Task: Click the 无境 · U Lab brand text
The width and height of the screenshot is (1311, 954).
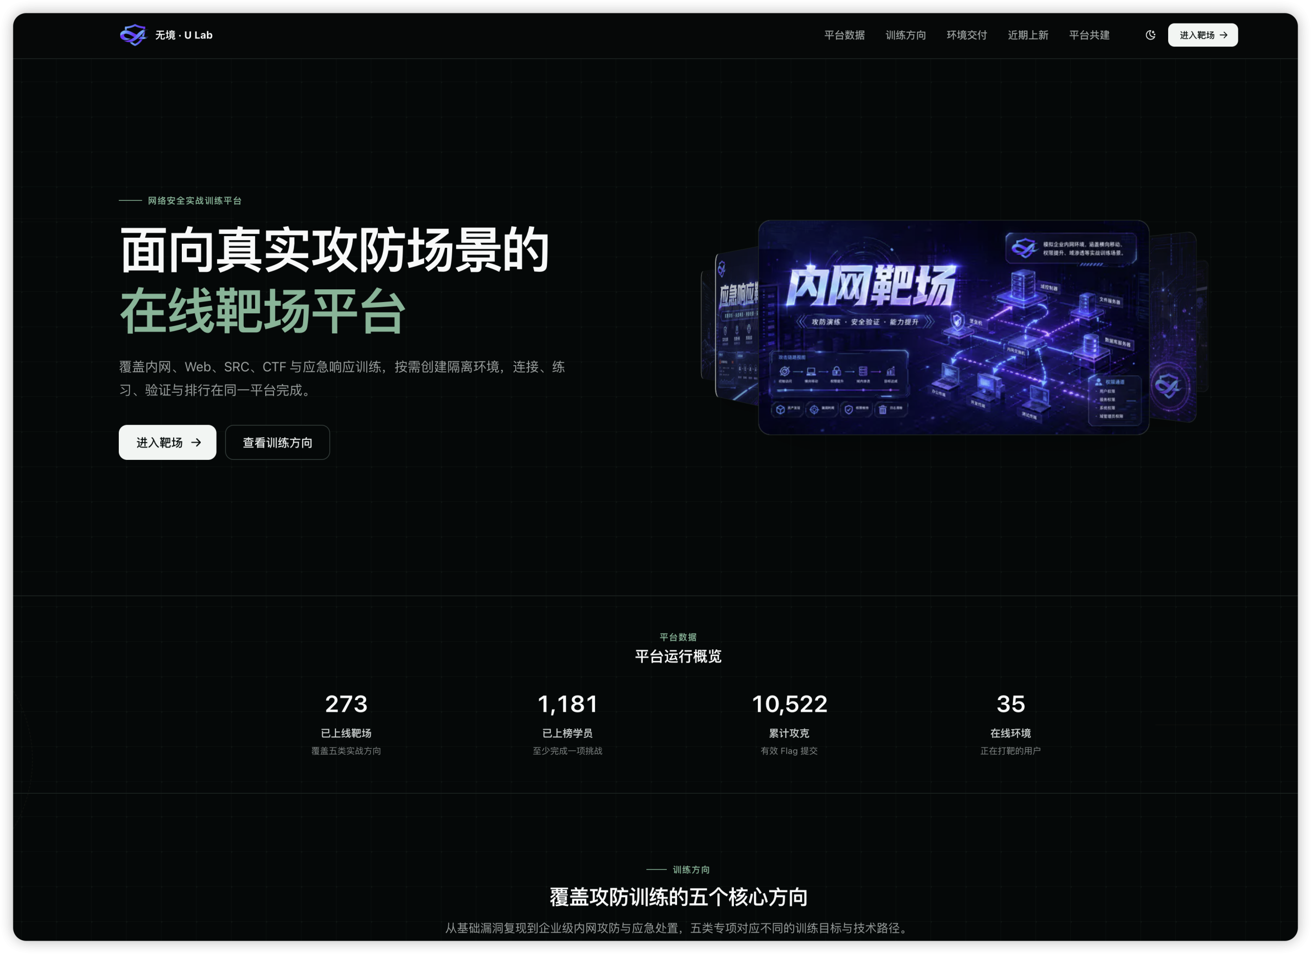Action: click(184, 35)
